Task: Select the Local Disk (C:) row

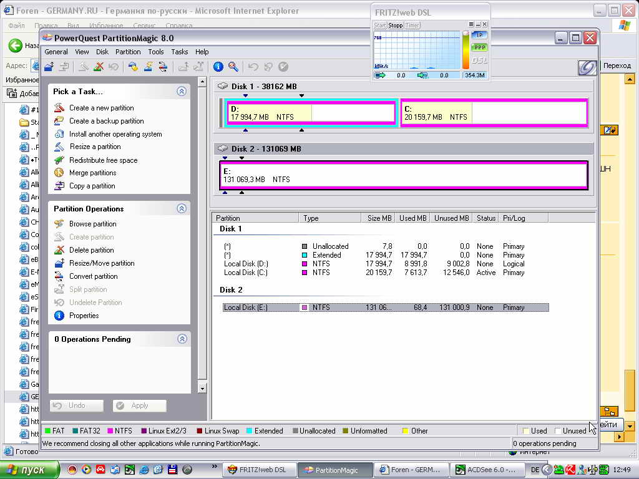Action: click(x=386, y=273)
